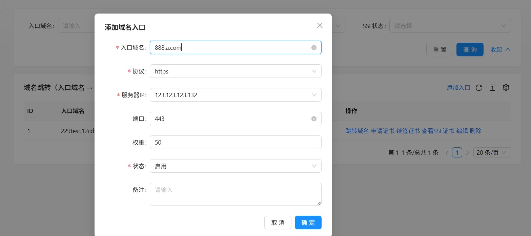Open the SSL状态 filter dropdown
The height and width of the screenshot is (236, 531).
[x=450, y=26]
